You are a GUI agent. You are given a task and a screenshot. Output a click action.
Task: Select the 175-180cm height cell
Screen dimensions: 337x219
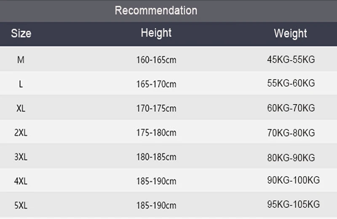coord(156,133)
